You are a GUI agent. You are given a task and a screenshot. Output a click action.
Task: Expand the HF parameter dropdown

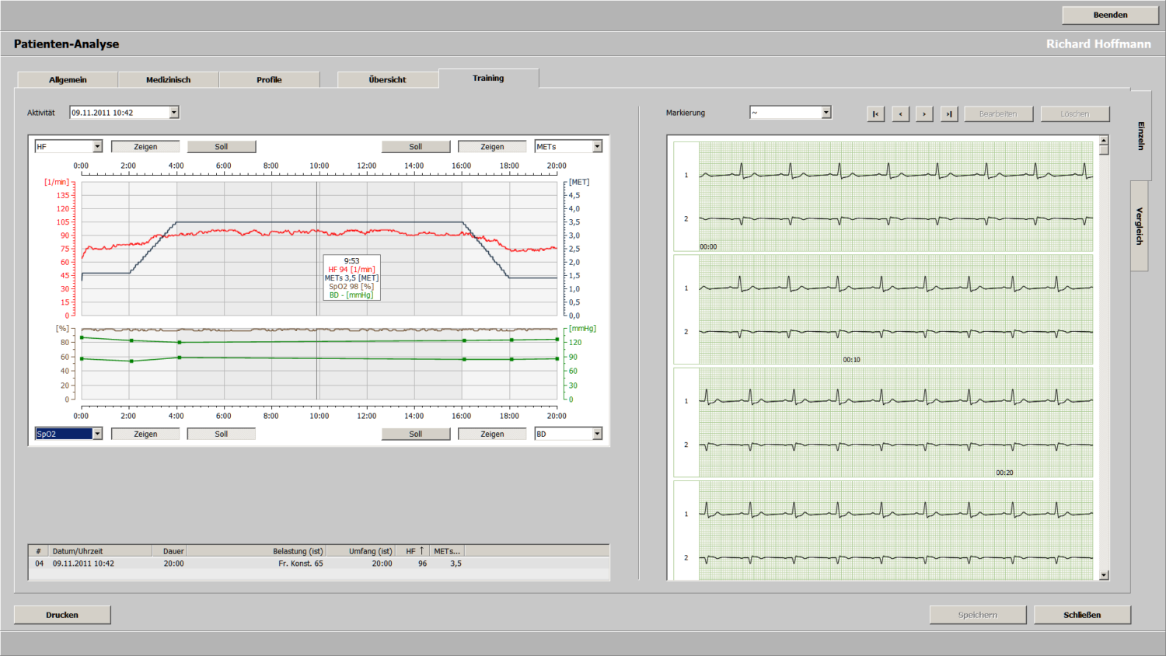97,146
